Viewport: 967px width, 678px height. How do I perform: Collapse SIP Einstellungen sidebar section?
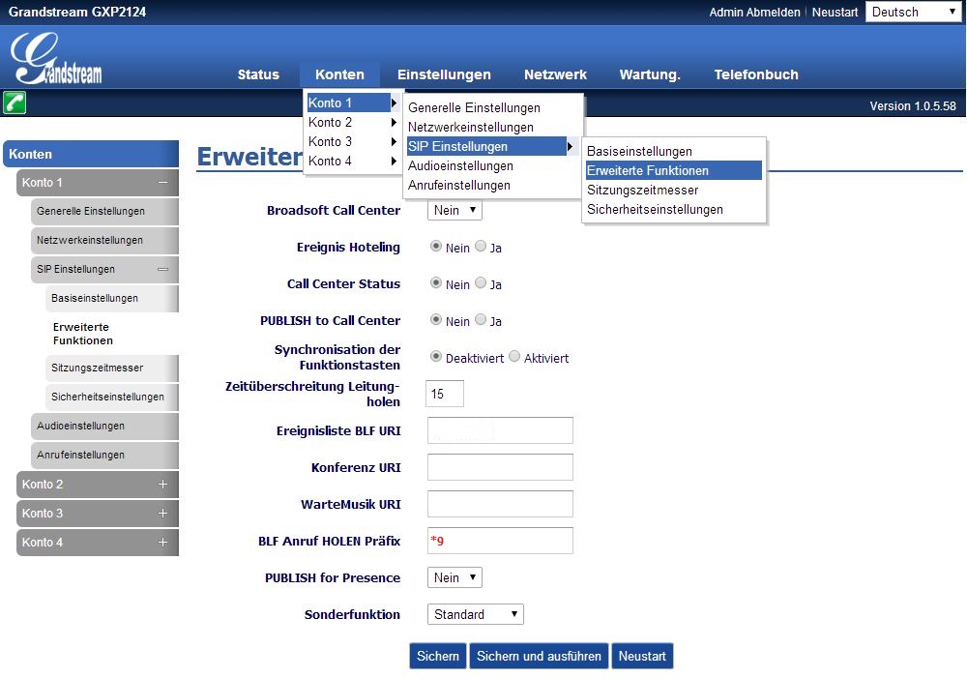(162, 270)
